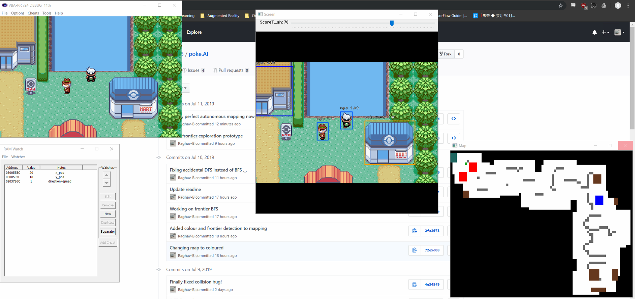Open GitHub notifications bell
This screenshot has width=635, height=299.
pyautogui.click(x=595, y=32)
